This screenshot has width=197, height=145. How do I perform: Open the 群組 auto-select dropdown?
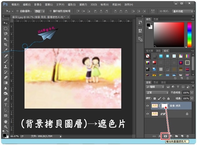coord(39,11)
